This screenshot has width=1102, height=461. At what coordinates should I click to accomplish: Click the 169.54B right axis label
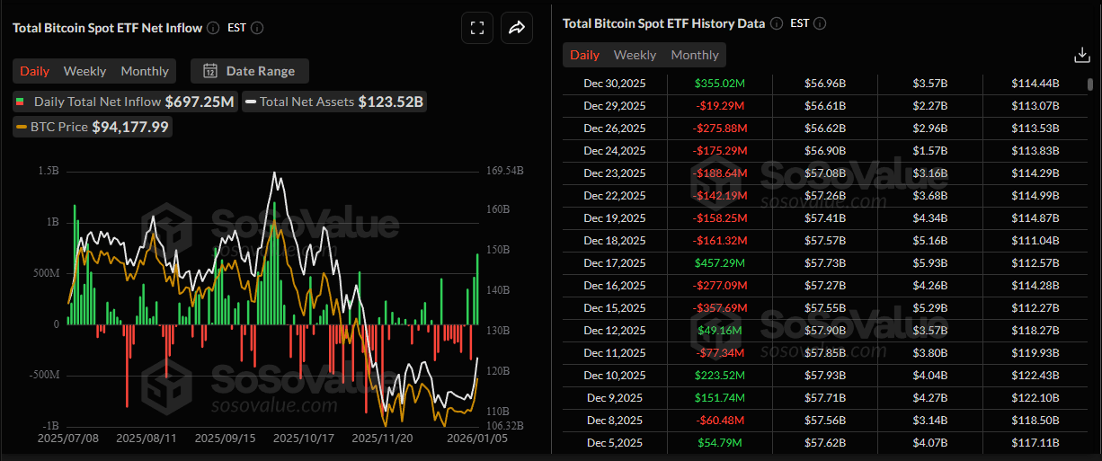click(x=505, y=170)
